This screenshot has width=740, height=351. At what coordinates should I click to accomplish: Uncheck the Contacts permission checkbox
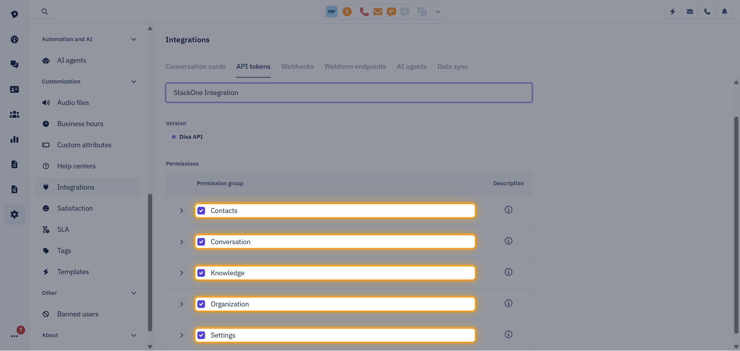point(201,211)
